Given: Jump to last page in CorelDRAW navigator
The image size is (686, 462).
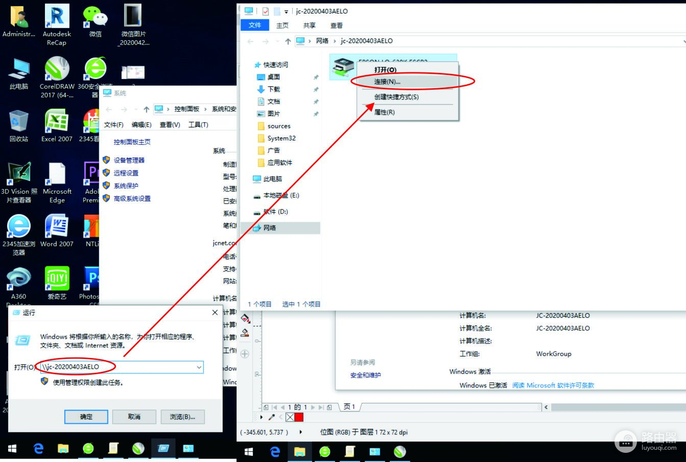Looking at the screenshot, I should (320, 407).
